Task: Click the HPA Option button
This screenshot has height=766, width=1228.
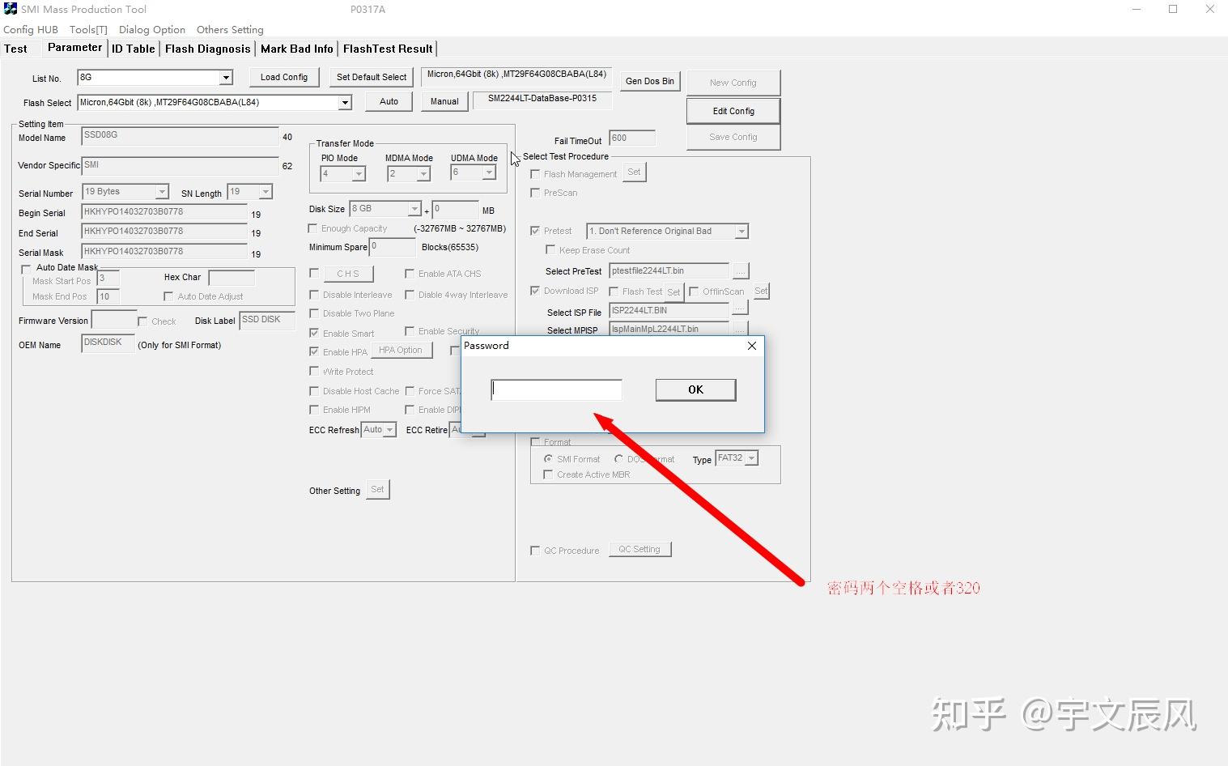Action: [x=401, y=351]
